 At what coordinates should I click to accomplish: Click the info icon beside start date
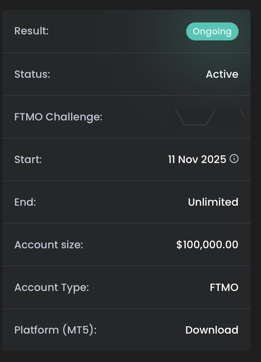(x=234, y=159)
